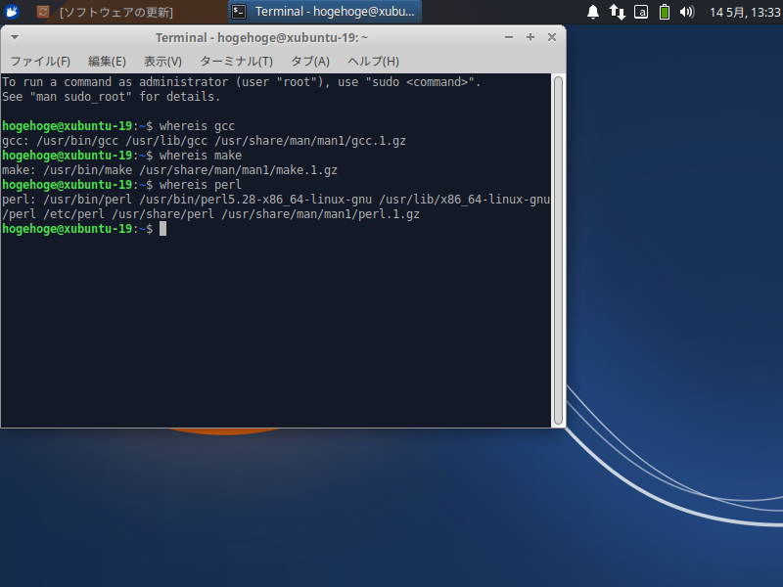Click the /usr/bin/perl5.28-x86_64-linux-gnu path
The image size is (783, 587).
coord(255,200)
